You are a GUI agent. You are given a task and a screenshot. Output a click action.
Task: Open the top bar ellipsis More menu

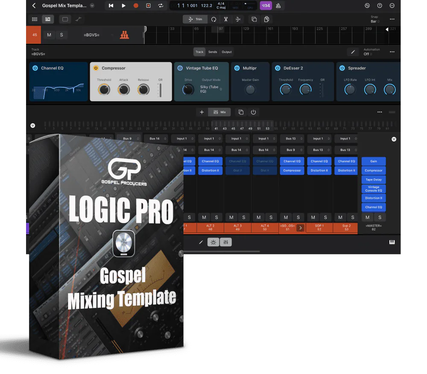coord(392,6)
